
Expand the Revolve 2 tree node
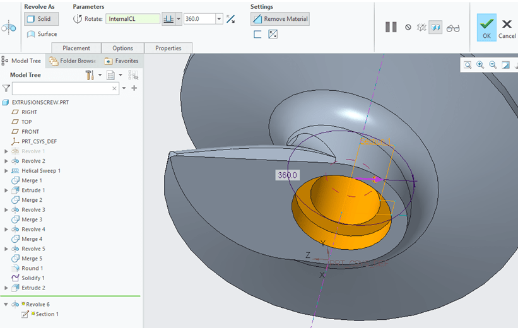click(x=7, y=161)
